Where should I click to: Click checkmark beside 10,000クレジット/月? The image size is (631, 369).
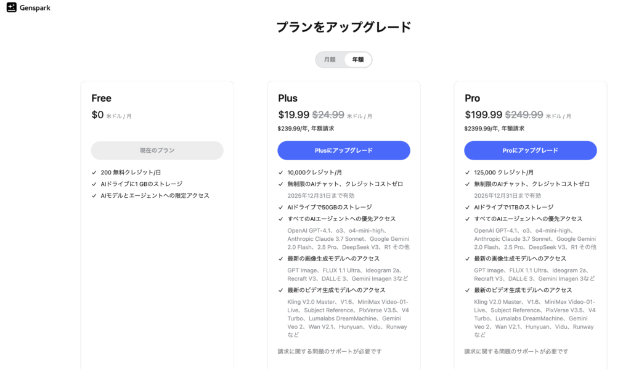281,172
